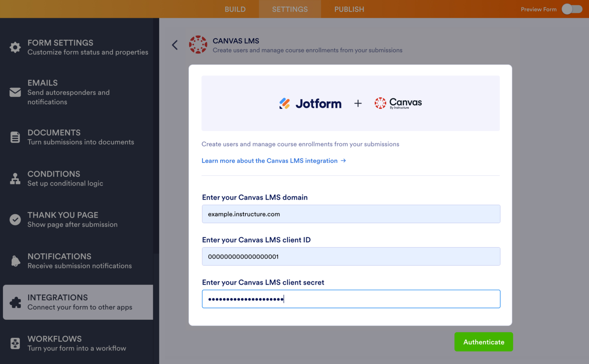Switch to the PUBLISH tab
Image resolution: width=589 pixels, height=364 pixels.
coord(349,9)
